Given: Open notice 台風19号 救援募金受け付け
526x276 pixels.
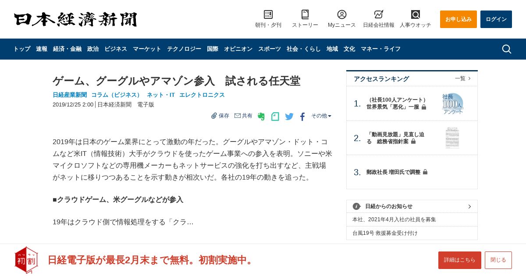Looking at the screenshot, I should point(385,233).
